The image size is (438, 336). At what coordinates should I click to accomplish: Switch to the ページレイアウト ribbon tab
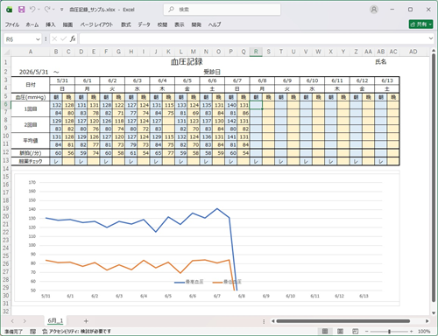(x=96, y=24)
